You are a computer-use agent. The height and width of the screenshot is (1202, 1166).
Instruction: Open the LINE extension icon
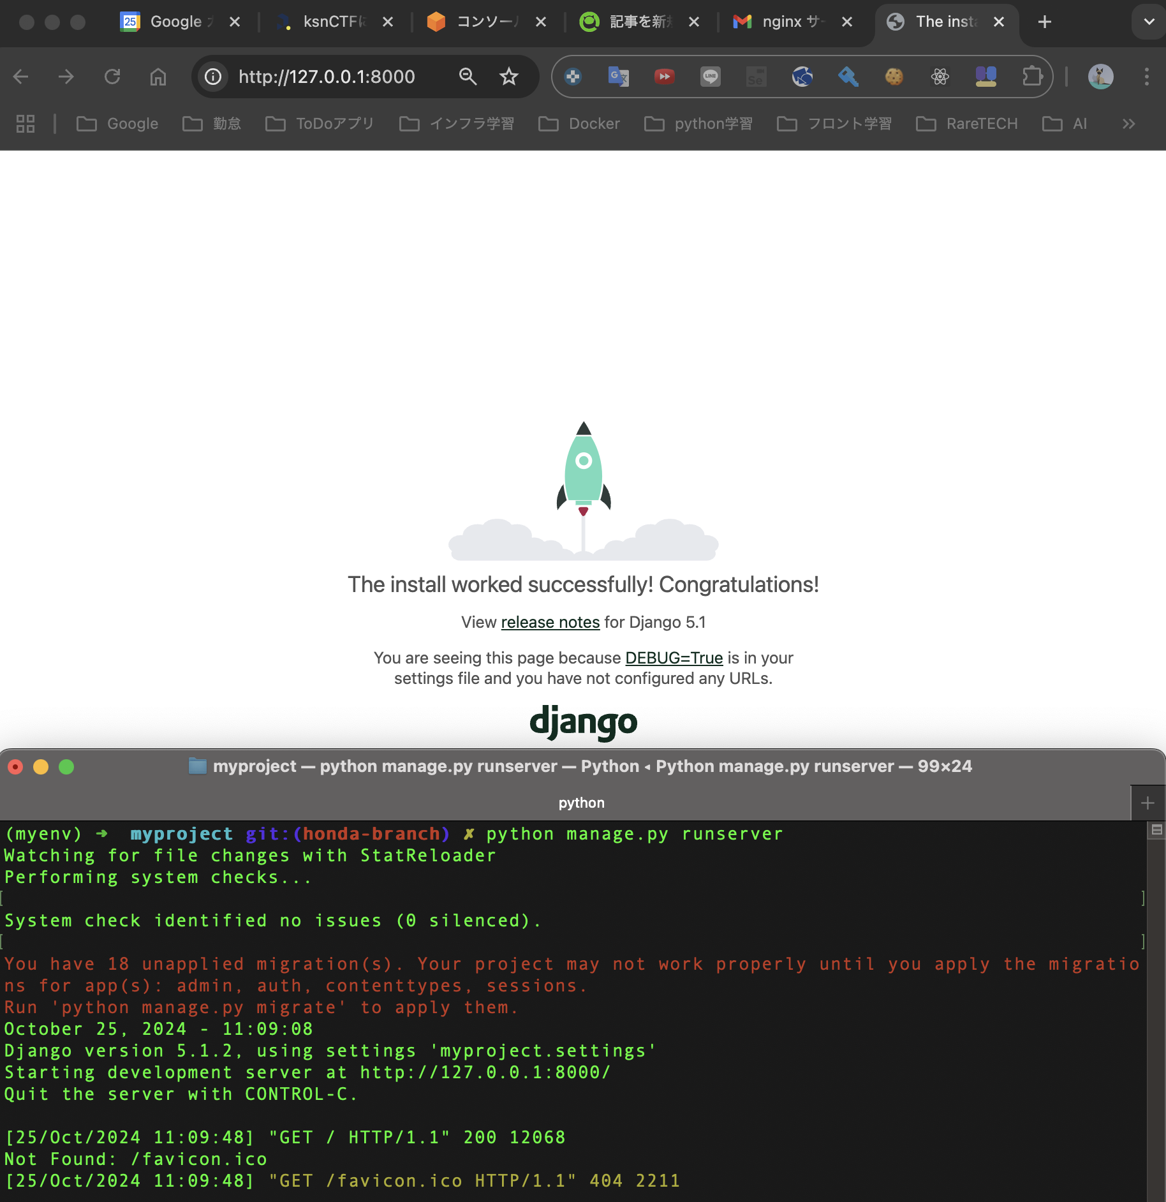pyautogui.click(x=711, y=77)
